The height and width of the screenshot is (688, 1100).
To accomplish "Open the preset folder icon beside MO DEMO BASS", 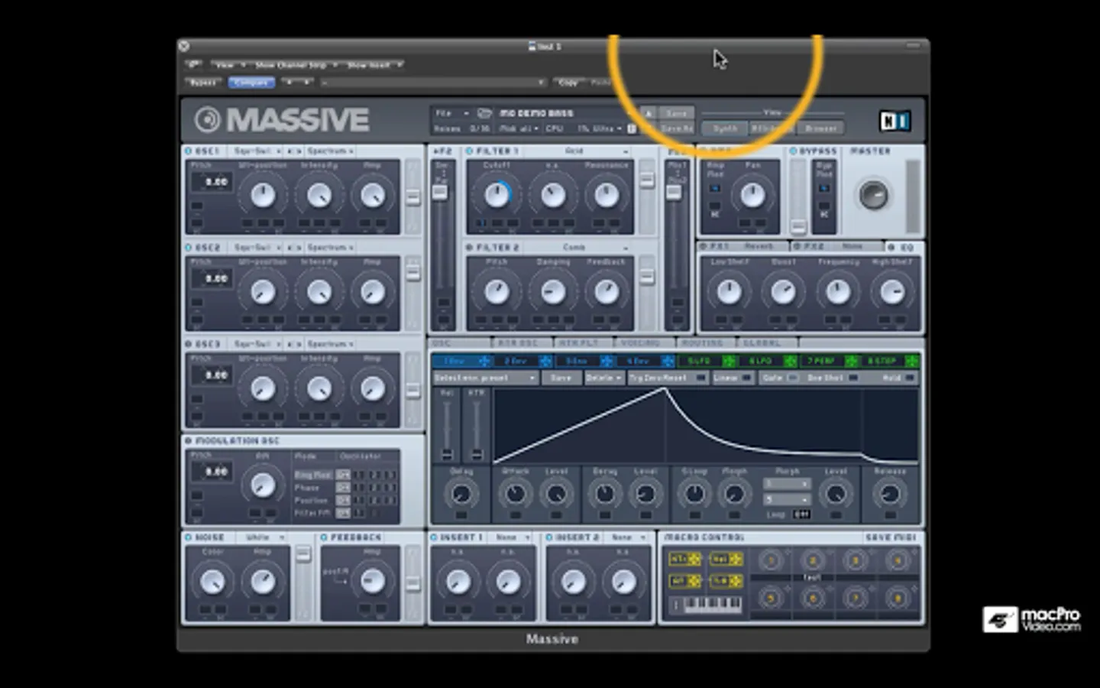I will pyautogui.click(x=484, y=113).
